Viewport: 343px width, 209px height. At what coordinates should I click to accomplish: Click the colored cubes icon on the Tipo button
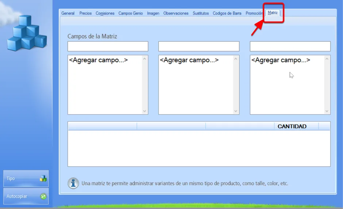pyautogui.click(x=43, y=178)
